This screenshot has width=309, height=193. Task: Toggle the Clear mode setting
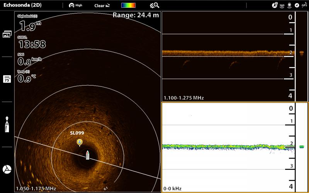tap(102, 5)
